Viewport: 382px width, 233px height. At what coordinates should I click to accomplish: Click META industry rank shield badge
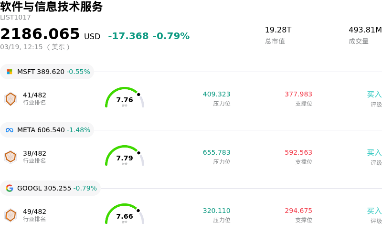click(x=11, y=157)
